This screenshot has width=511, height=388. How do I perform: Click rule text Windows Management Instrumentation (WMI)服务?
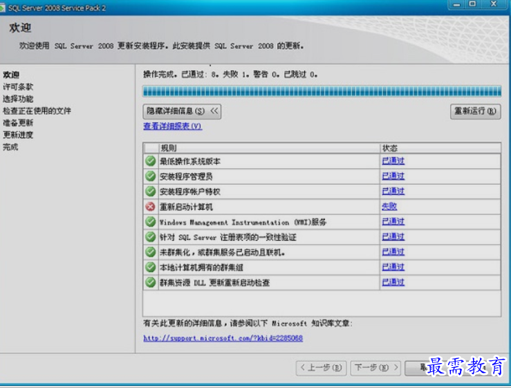coord(243,223)
